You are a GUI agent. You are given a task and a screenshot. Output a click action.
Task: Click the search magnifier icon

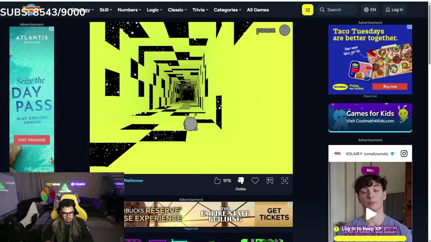click(x=322, y=10)
